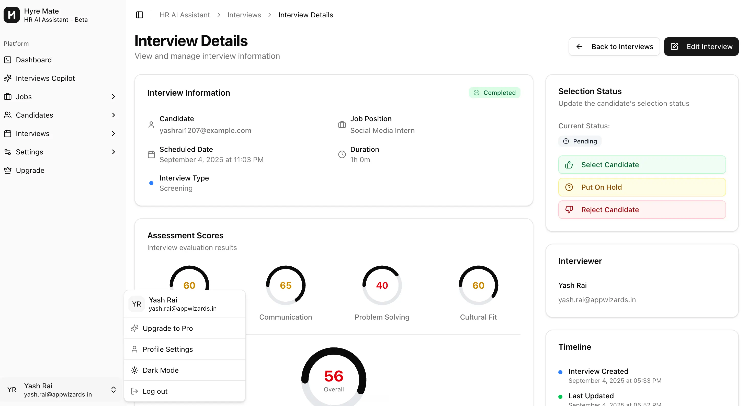
Task: Click the Problem Solving score gauge 40
Action: (382, 285)
